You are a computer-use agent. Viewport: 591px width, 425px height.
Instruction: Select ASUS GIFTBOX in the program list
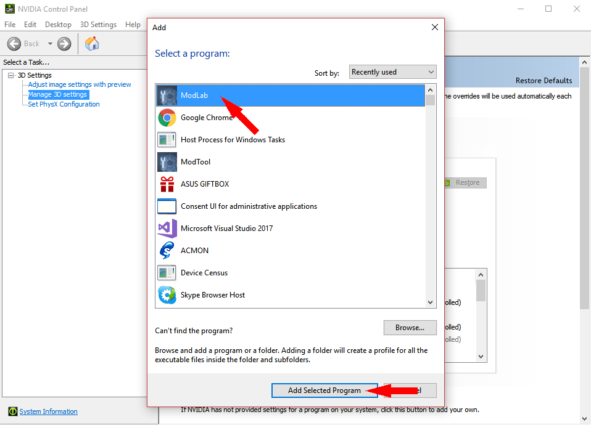point(290,184)
